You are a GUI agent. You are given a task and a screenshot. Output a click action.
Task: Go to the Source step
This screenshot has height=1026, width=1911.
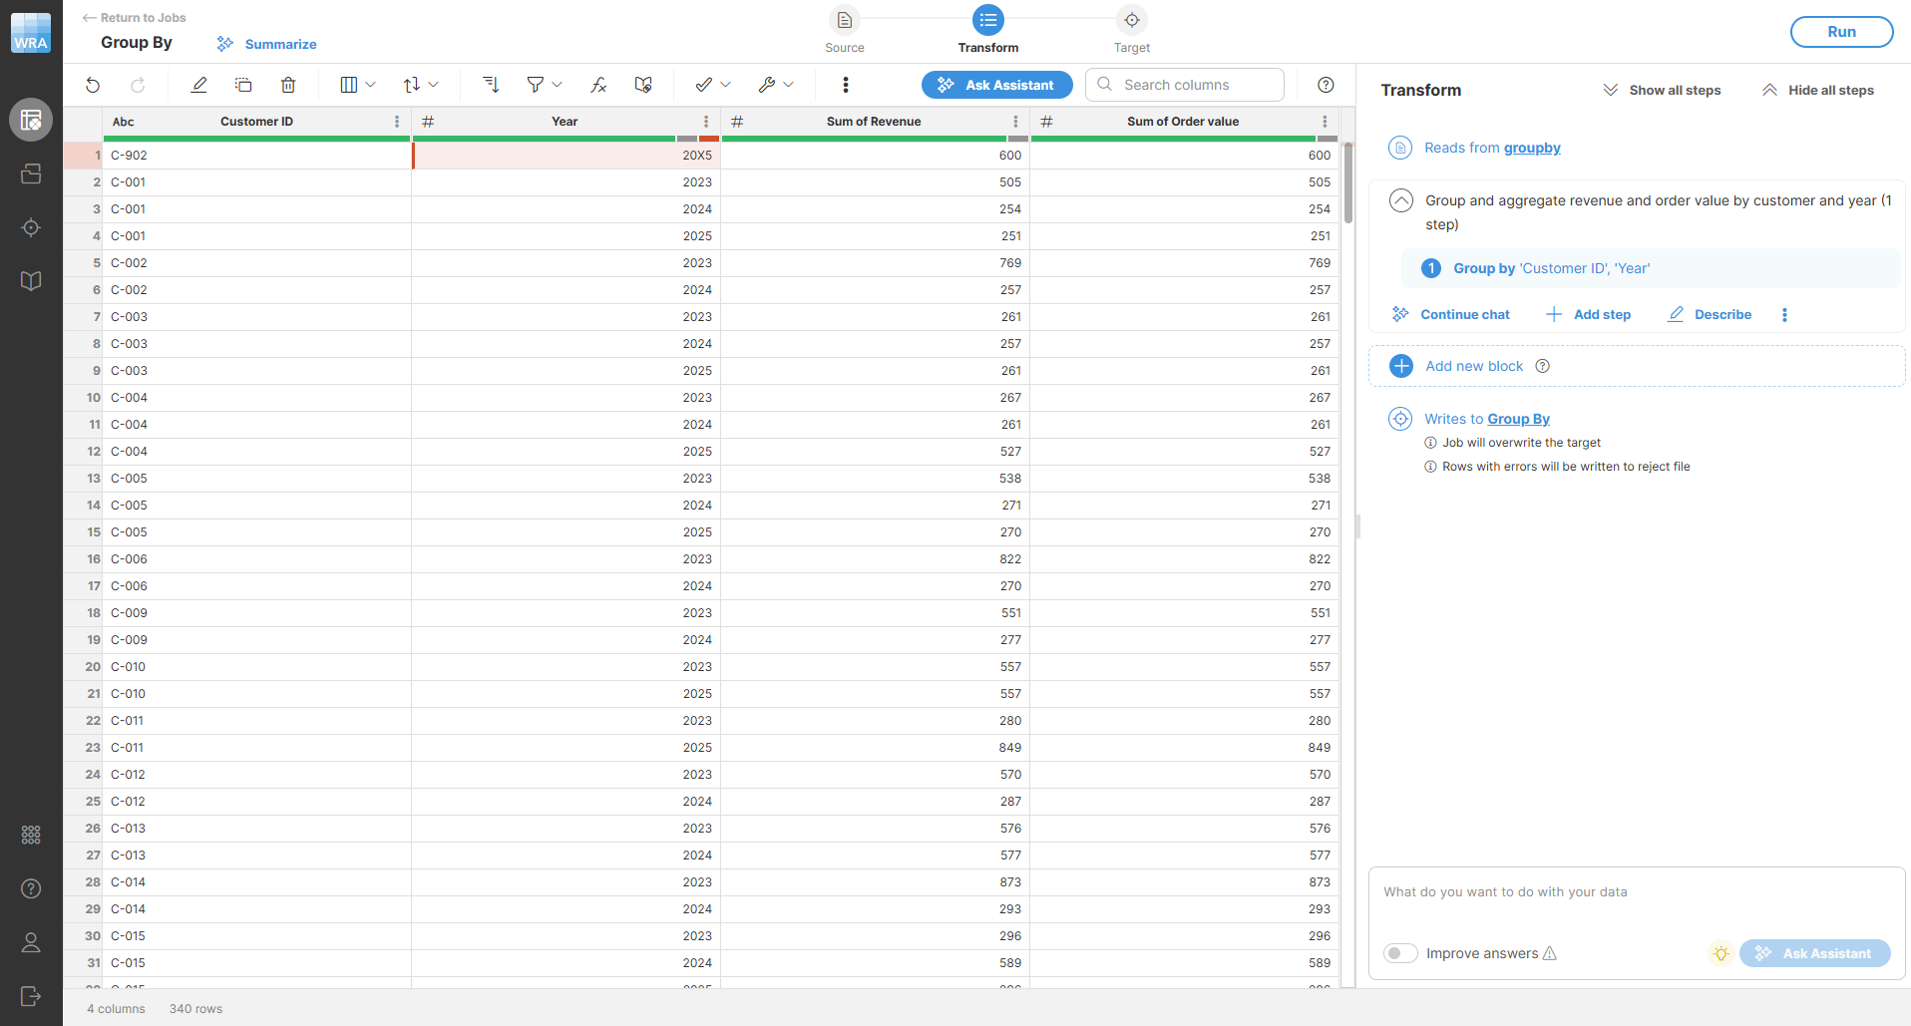[x=845, y=21]
